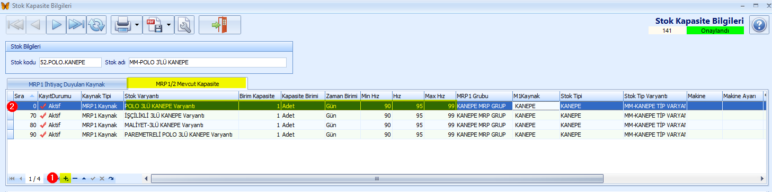The width and height of the screenshot is (772, 192).
Task: Go to the next record in the toolbar
Action: click(x=56, y=25)
